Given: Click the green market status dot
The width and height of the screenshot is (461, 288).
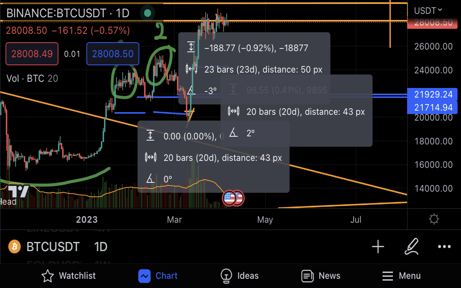Looking at the screenshot, I should (x=147, y=13).
